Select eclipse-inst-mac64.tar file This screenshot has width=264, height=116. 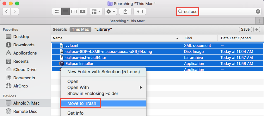tap(157, 58)
